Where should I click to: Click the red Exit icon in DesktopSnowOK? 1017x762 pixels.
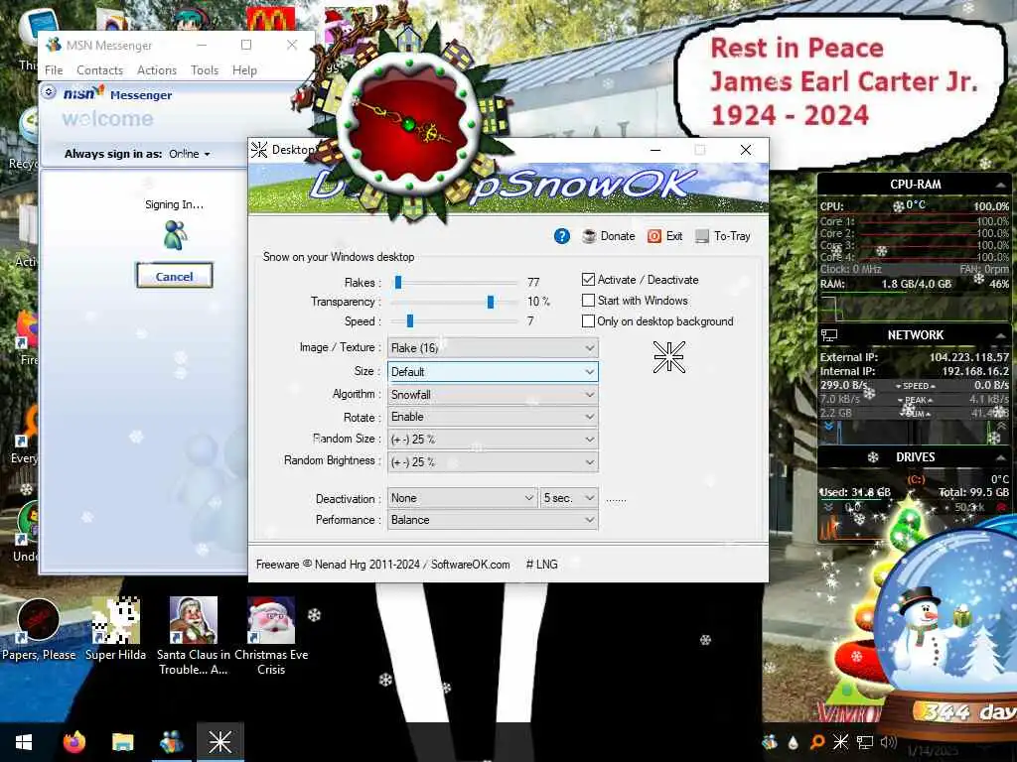(654, 236)
